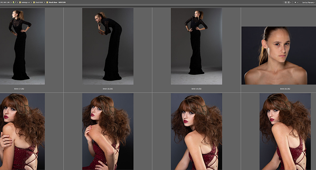Click the RAW-20.CR2 filename label
316x170 pixels.
pos(285,89)
